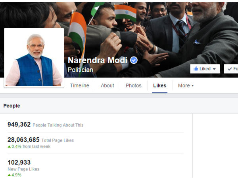
Task: Toggle the partially visible Following button
Action: (x=231, y=69)
